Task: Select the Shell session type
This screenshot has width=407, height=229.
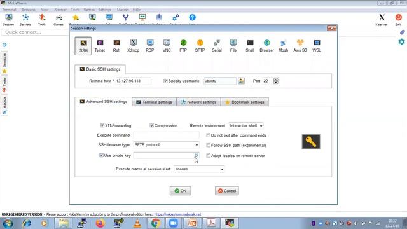Action: click(250, 46)
